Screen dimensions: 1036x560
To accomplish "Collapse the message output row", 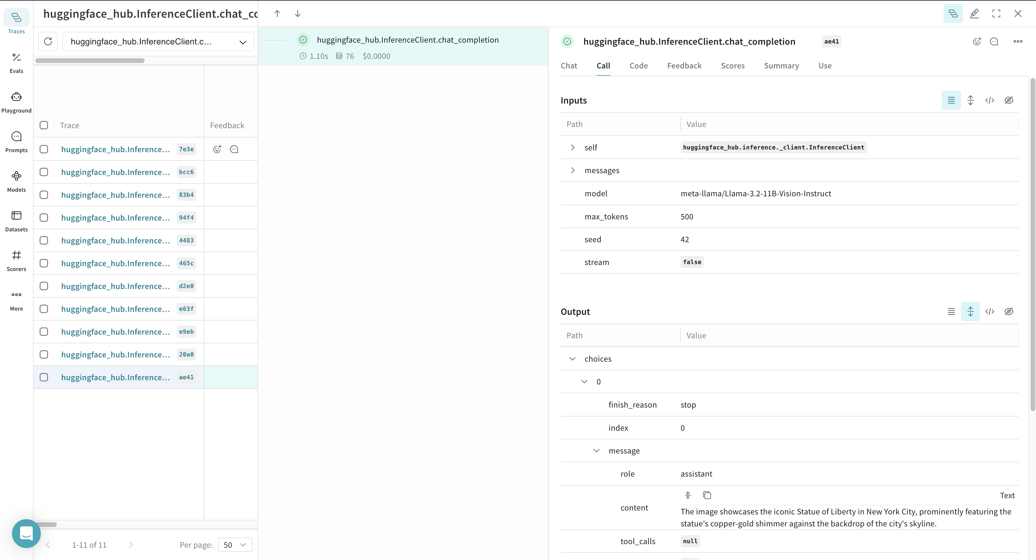I will click(597, 451).
